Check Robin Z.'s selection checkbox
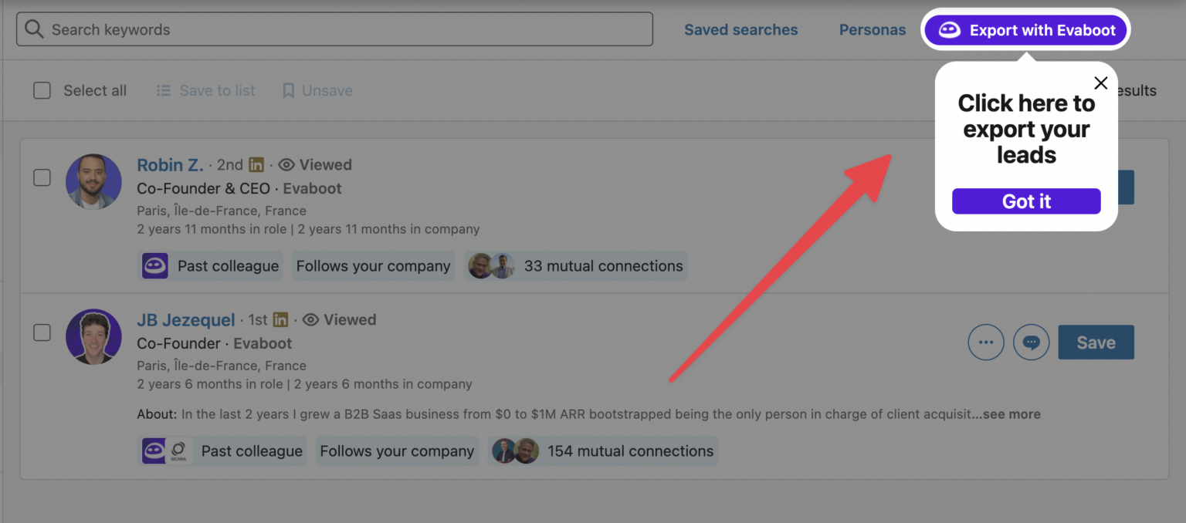Viewport: 1186px width, 523px height. [x=42, y=177]
